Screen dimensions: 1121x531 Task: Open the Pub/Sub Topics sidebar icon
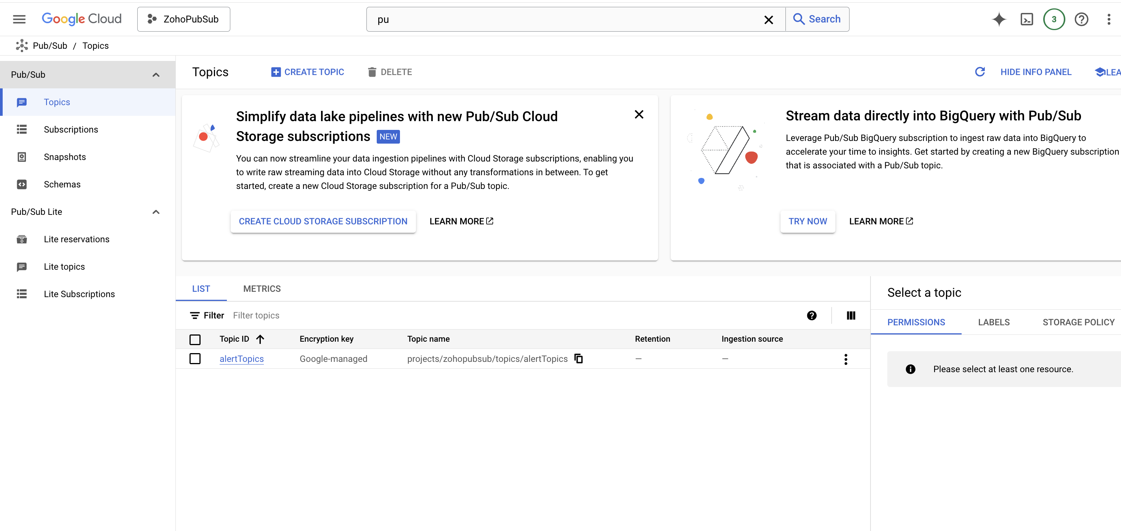(x=22, y=102)
